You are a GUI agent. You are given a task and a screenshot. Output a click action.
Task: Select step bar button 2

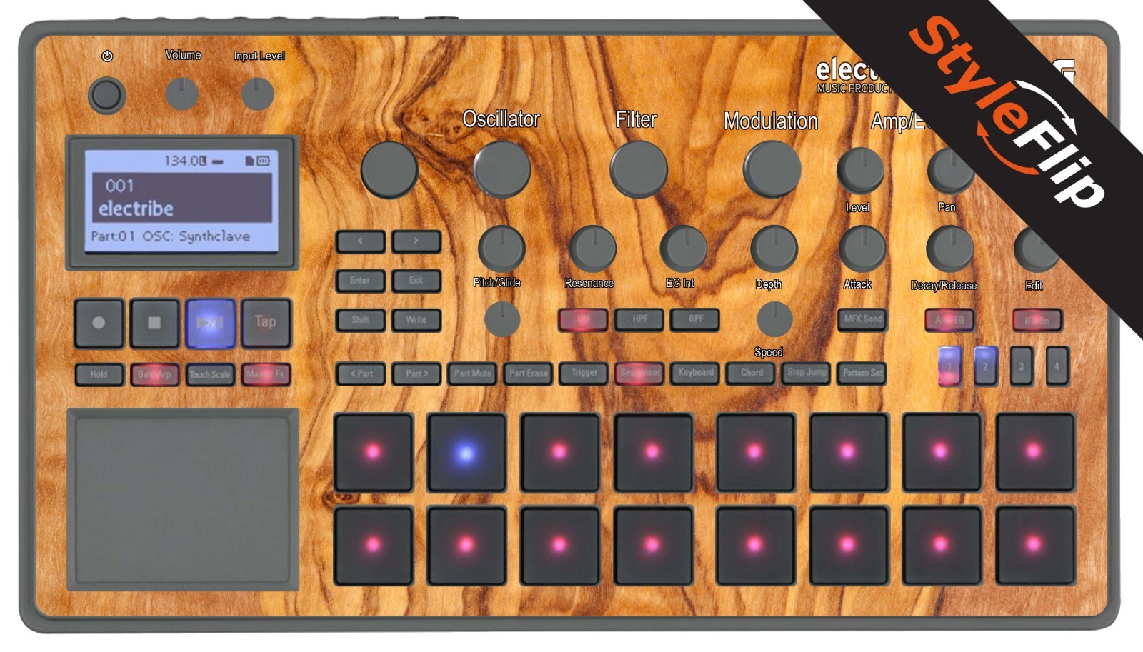tap(985, 366)
